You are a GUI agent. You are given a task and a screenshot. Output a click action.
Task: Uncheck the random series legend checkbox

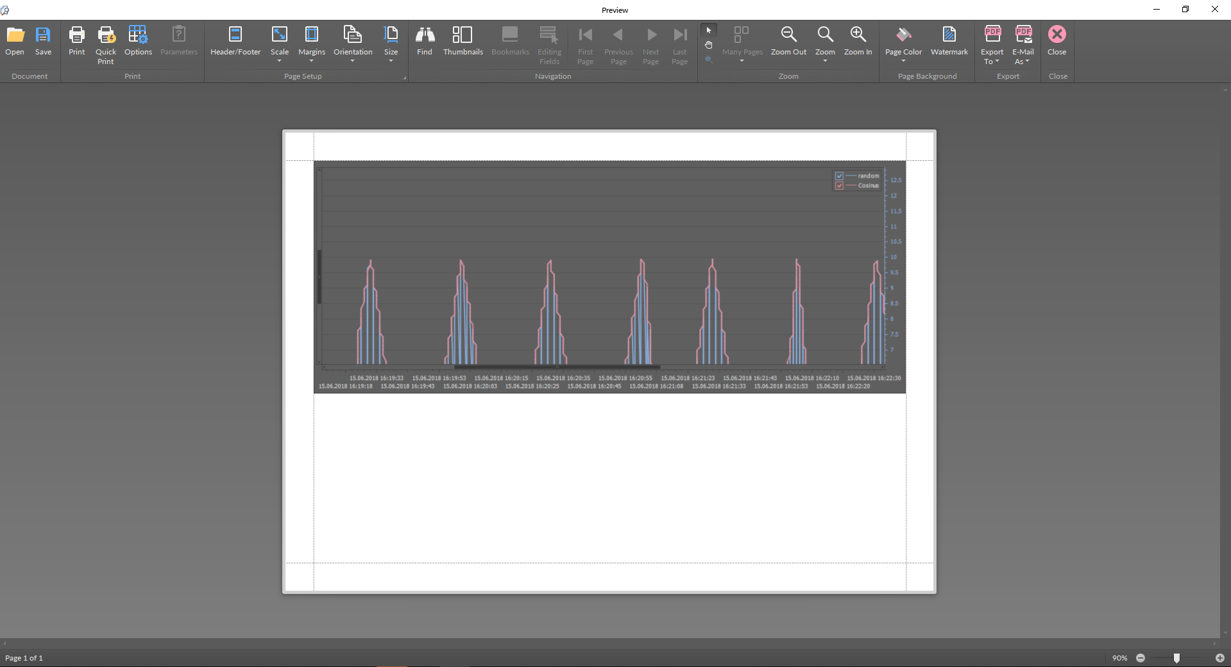pos(839,176)
